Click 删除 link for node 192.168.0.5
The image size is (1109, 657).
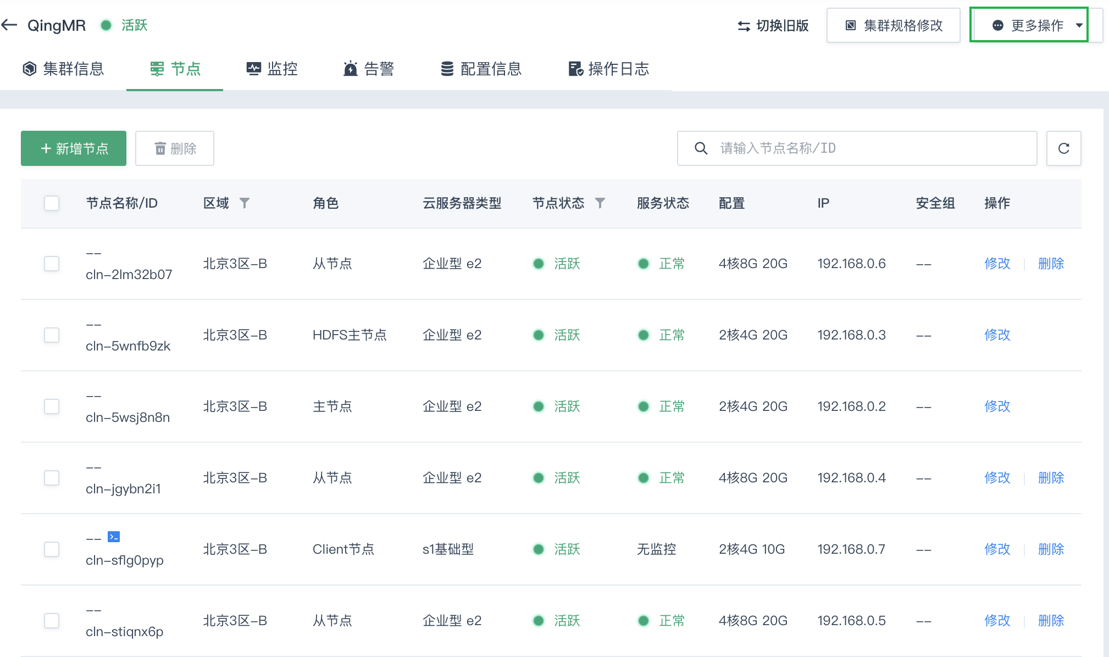pos(1051,621)
